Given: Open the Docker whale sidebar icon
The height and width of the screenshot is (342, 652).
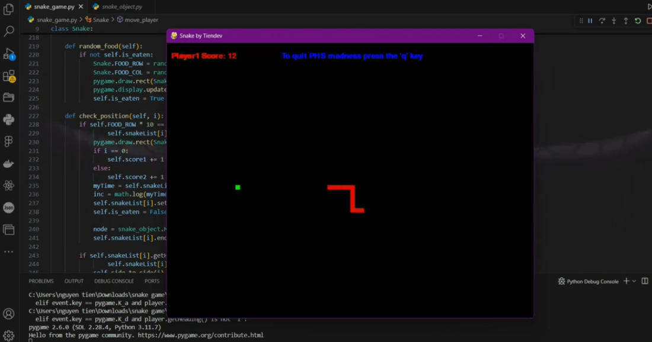Looking at the screenshot, I should 8,164.
